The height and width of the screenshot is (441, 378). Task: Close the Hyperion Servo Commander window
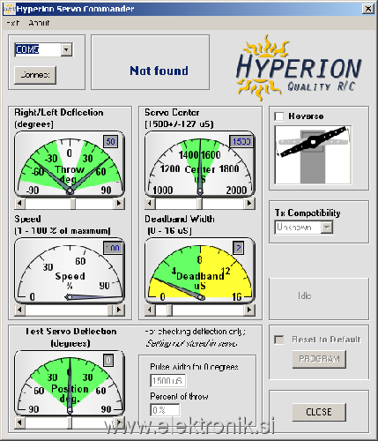[367, 9]
